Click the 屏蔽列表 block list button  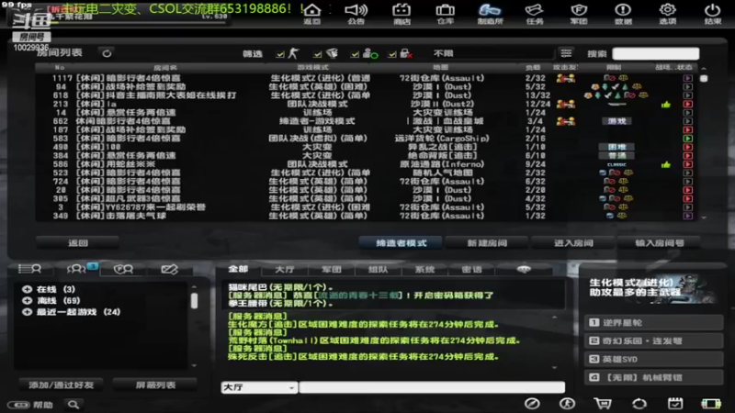point(155,385)
